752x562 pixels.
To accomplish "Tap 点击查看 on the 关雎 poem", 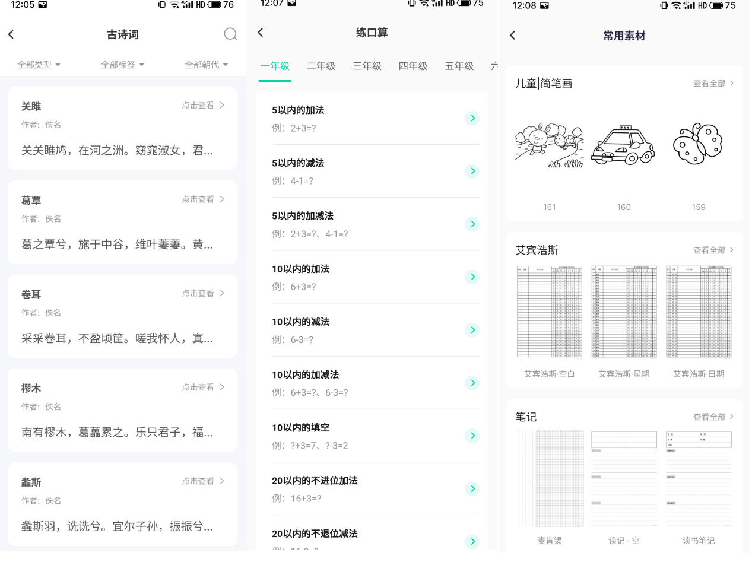I will 203,105.
